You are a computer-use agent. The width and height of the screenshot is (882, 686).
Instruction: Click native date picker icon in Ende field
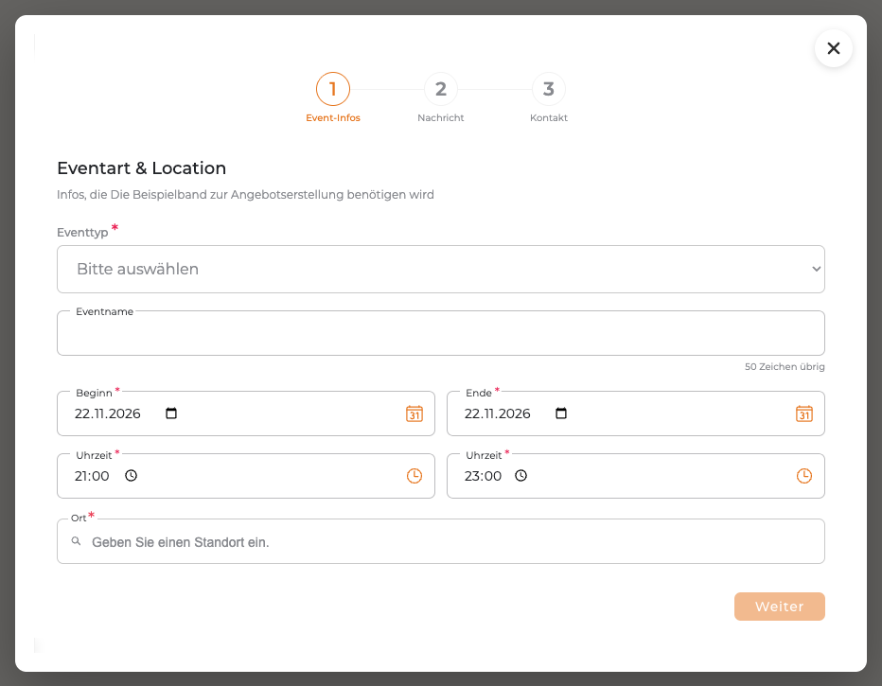click(561, 413)
